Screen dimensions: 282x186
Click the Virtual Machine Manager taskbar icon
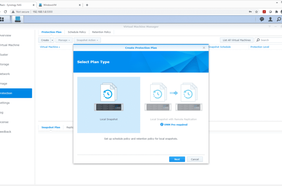point(18,19)
